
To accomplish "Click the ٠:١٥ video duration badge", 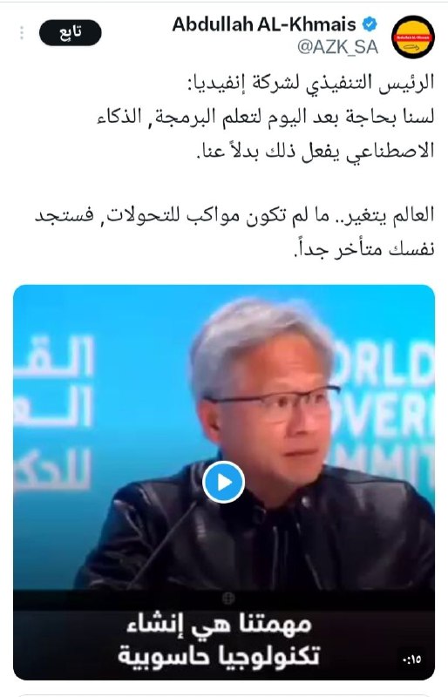I will pos(411,660).
